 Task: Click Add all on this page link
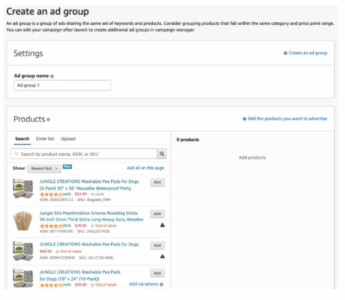[x=145, y=168]
